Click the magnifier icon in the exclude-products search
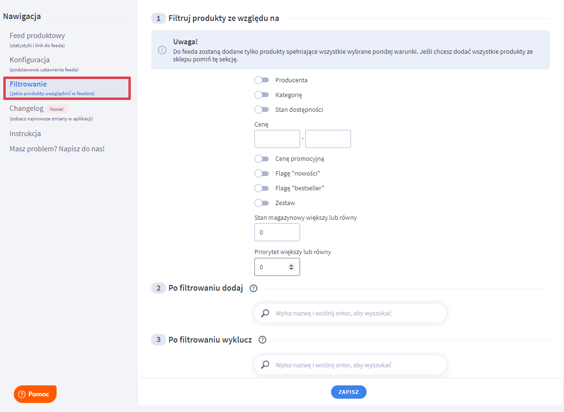 tap(265, 365)
